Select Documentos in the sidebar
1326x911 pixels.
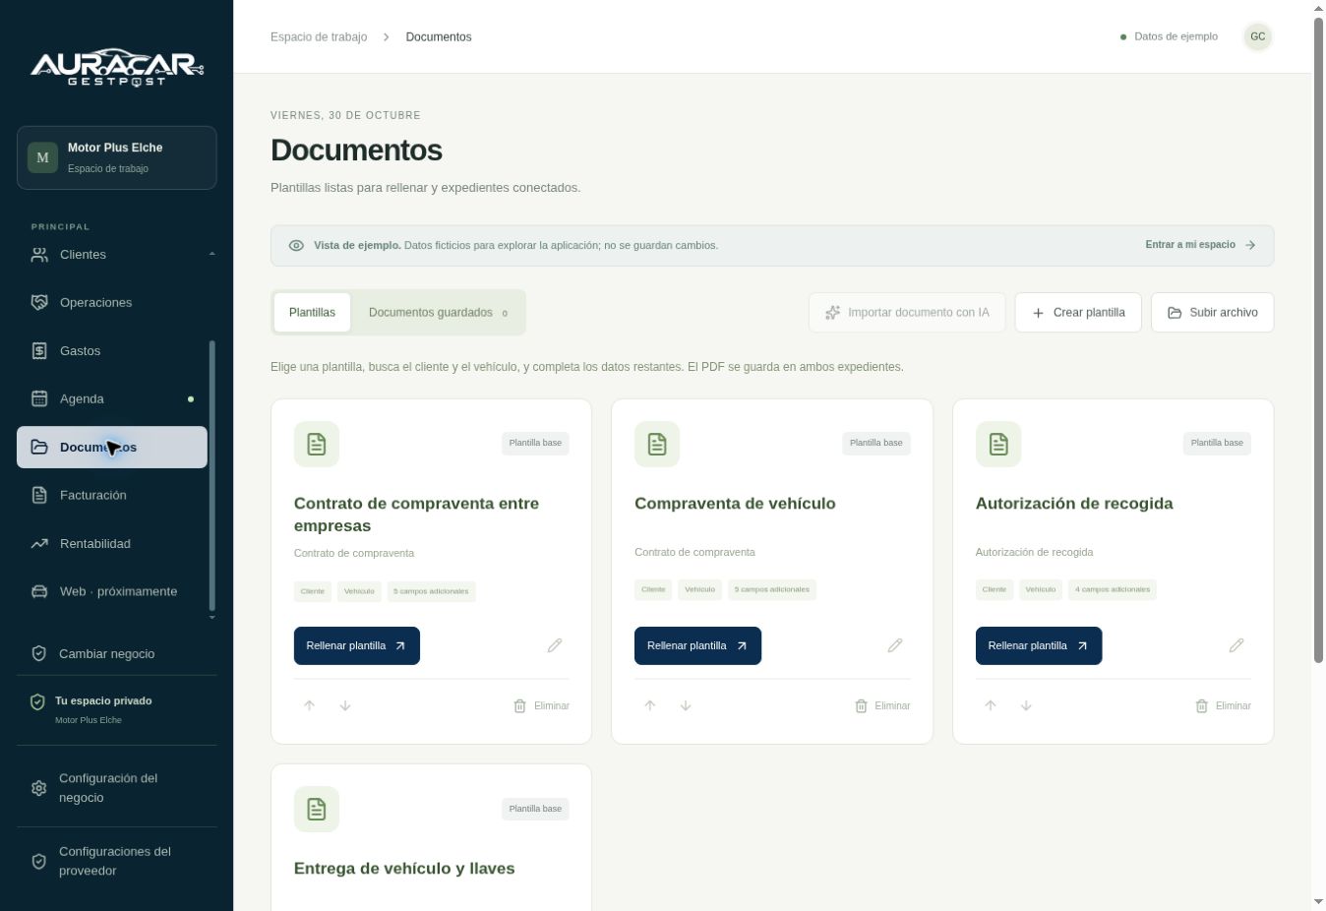(112, 448)
